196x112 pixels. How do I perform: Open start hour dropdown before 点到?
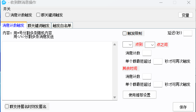point(128,44)
